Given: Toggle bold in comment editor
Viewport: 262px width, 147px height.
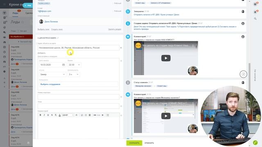Looking at the screenshot, I should [x=40, y=115].
